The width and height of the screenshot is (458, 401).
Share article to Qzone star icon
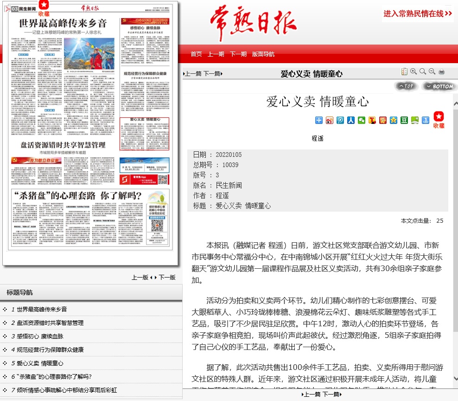coord(394,120)
